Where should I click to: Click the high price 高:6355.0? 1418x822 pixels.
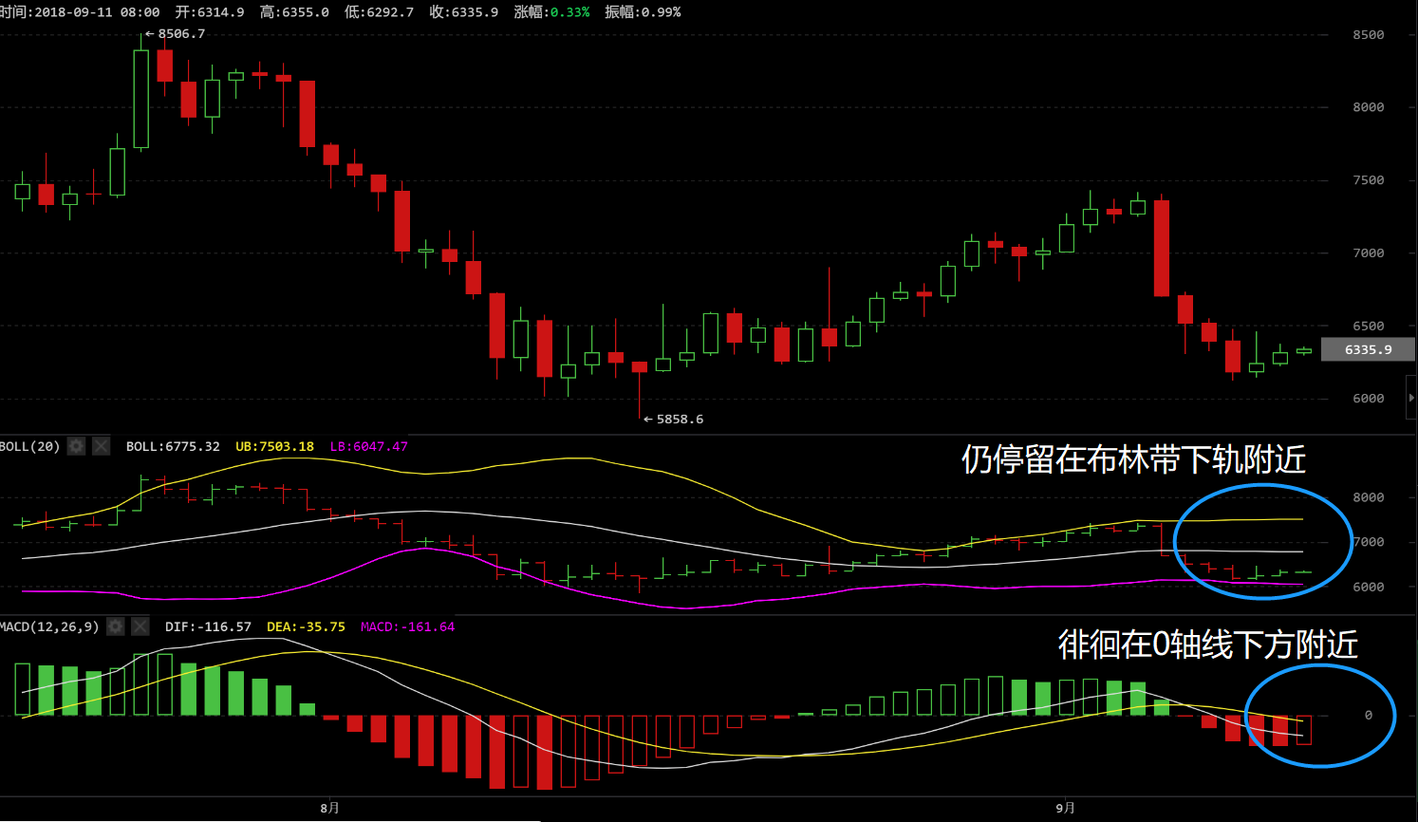point(294,12)
